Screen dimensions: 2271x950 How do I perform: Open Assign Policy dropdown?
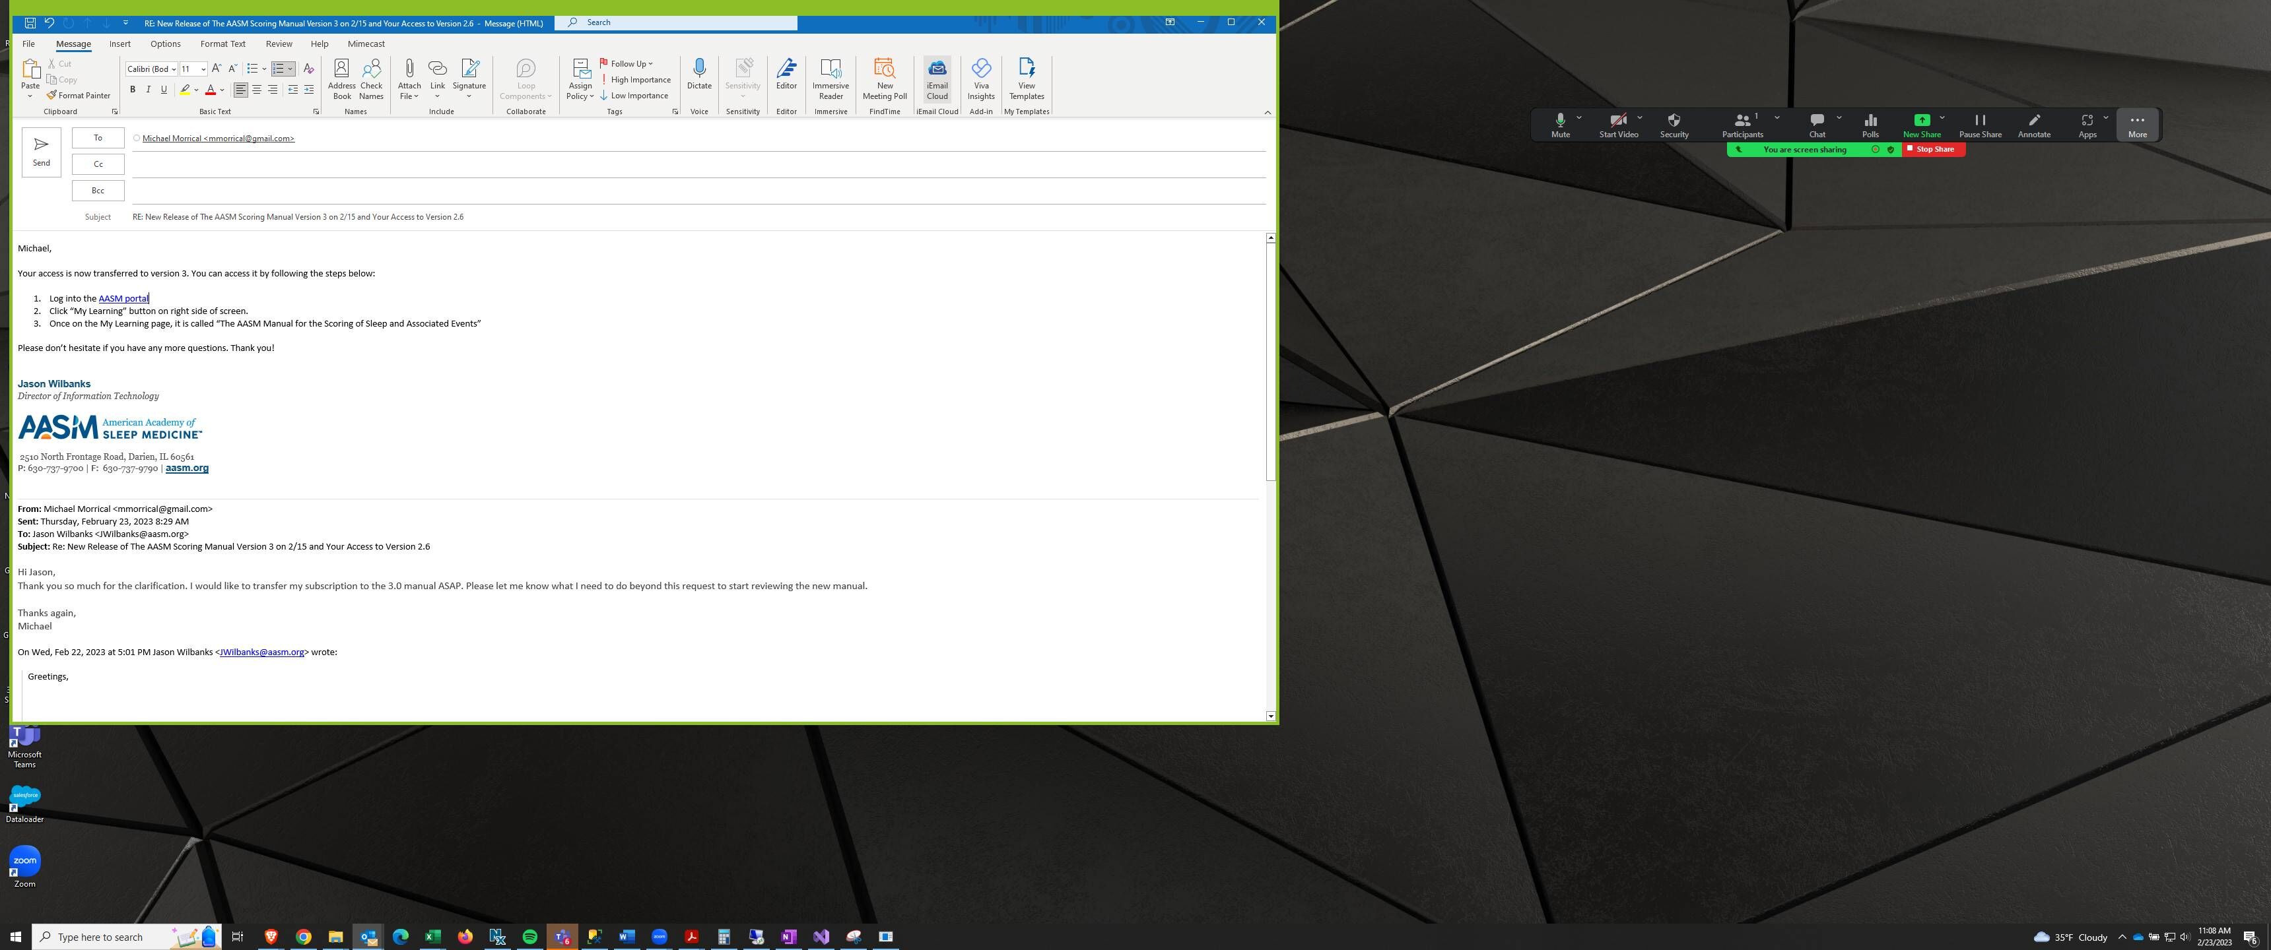580,79
